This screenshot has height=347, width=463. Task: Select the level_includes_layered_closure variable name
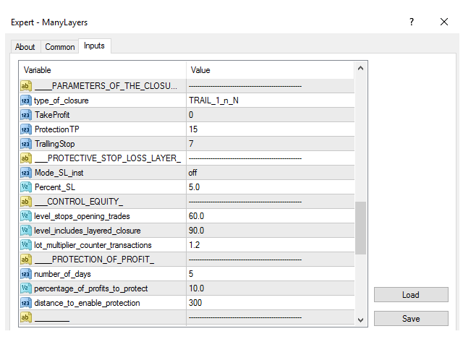pos(88,231)
